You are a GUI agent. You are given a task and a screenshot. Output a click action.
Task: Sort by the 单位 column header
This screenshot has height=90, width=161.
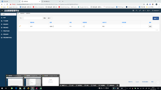point(70,22)
